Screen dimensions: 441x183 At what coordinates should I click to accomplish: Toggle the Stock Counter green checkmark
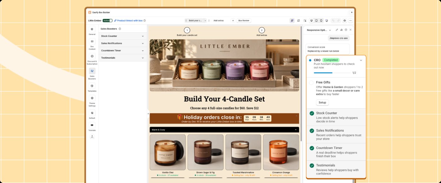[x=312, y=113]
